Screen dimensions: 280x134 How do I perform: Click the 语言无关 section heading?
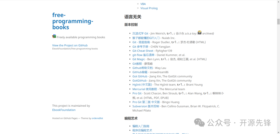pos(133,17)
